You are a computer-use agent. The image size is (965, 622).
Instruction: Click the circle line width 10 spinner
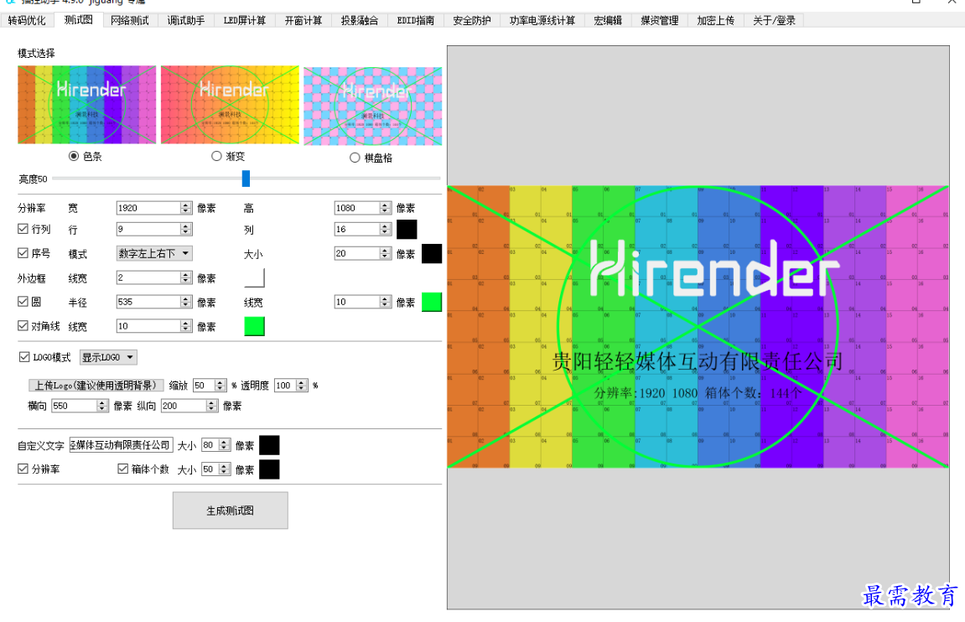click(386, 302)
